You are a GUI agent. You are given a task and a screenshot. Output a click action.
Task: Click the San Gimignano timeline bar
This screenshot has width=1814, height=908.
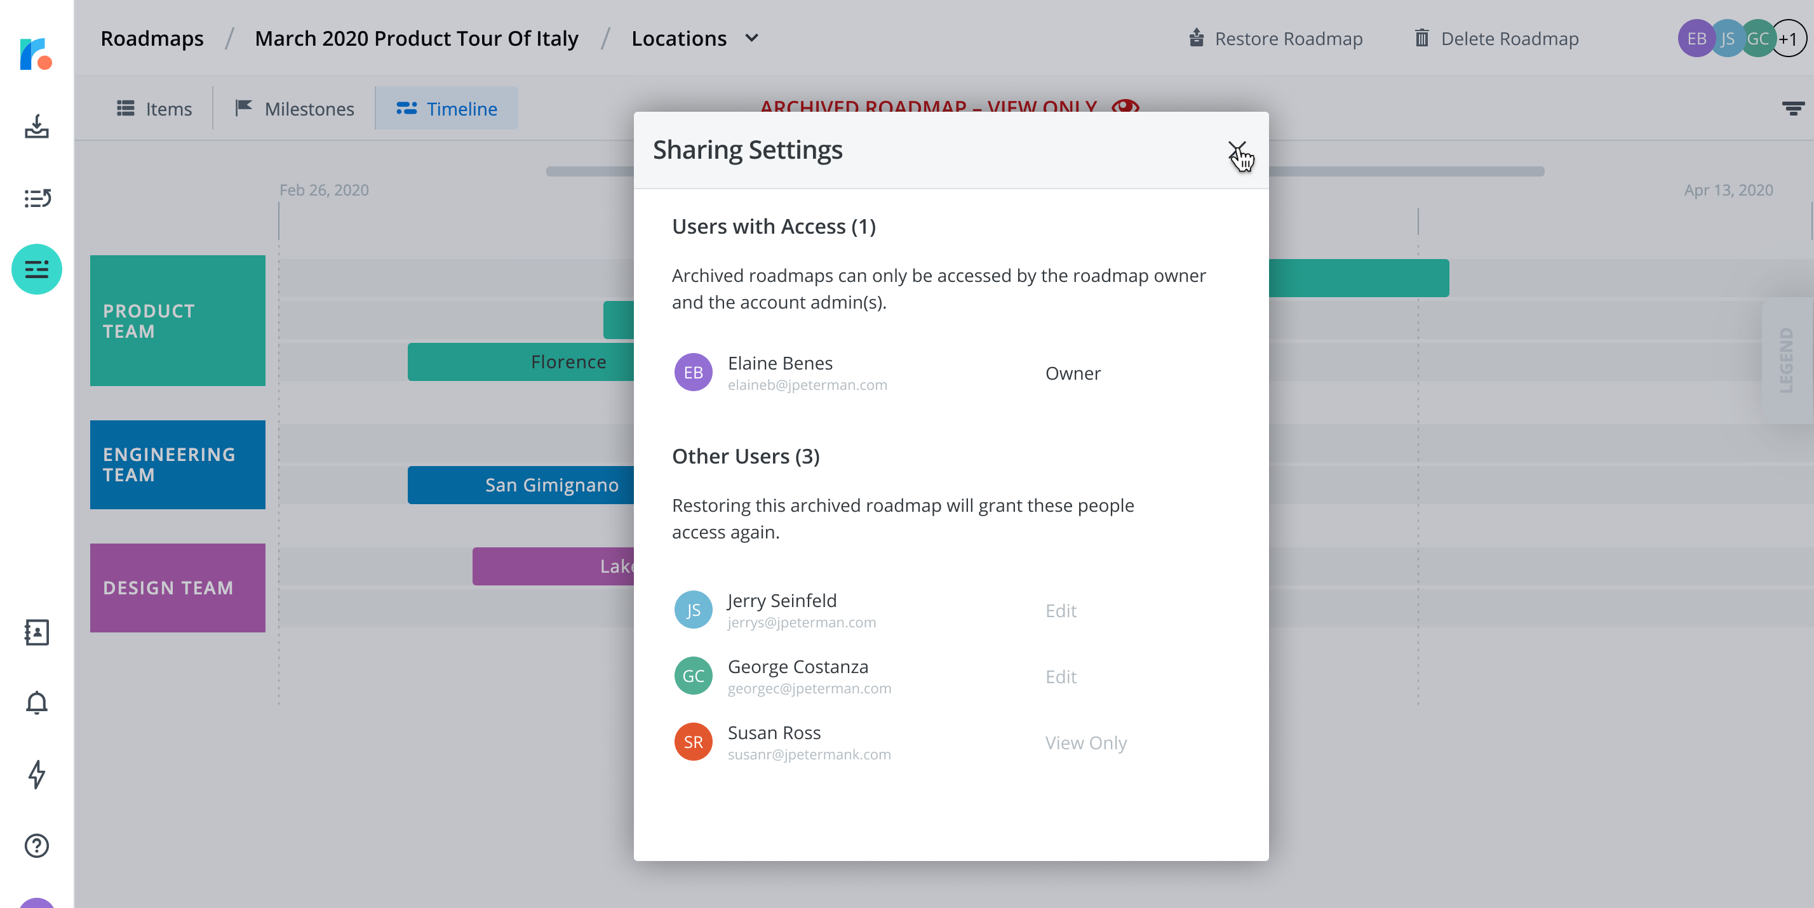coord(521,485)
